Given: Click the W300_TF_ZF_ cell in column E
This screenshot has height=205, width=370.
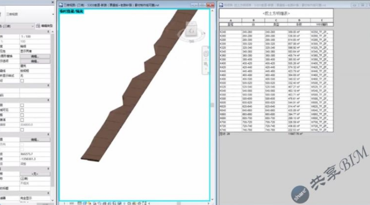Looking at the screenshot, I should 322,44.
